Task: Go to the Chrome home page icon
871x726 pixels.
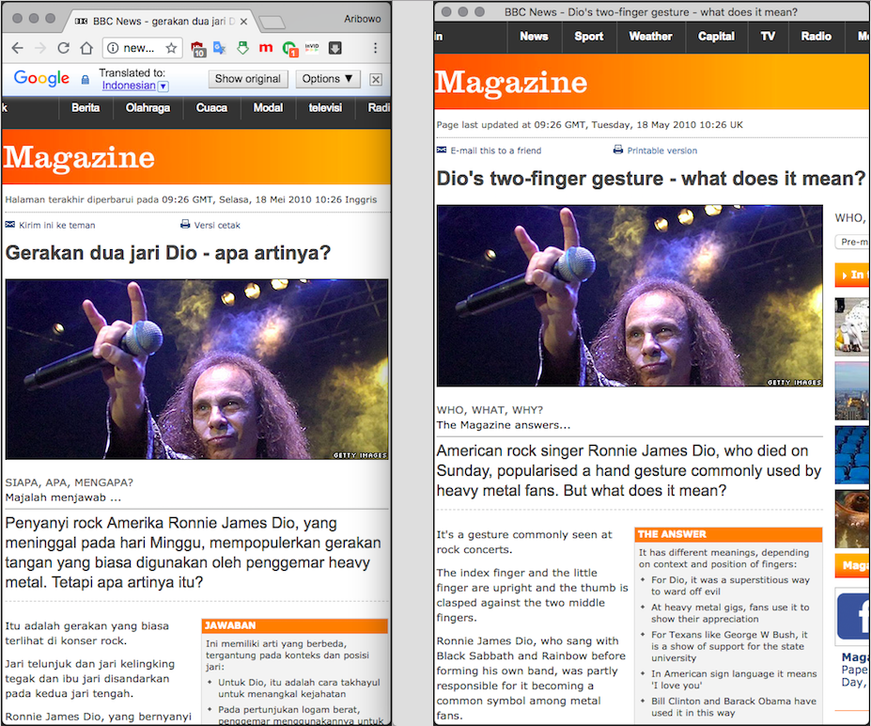Action: pos(86,48)
